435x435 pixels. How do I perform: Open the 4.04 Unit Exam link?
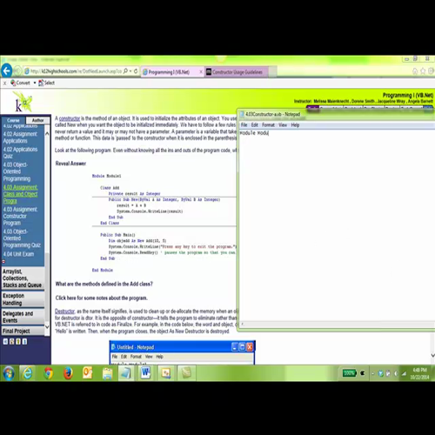pyautogui.click(x=18, y=254)
